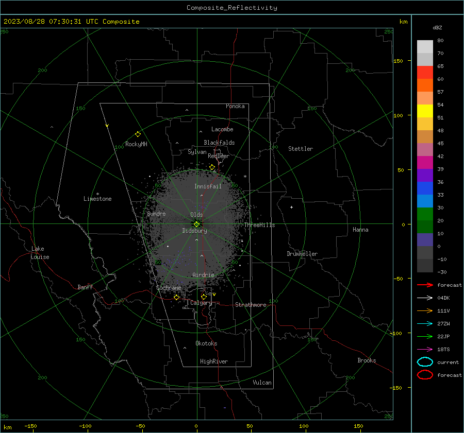Click the blue 36 dBZ color swatch
Screen dimensions: 464x433
[x=425, y=188]
